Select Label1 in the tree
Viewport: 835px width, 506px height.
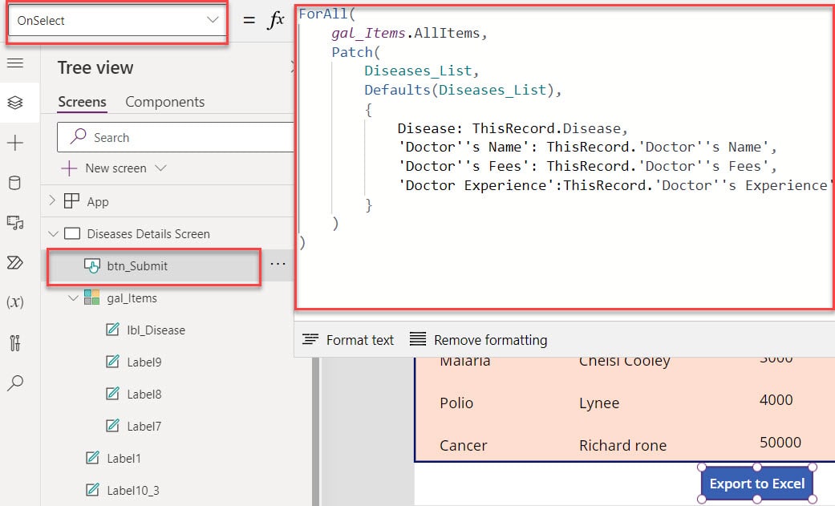[x=124, y=458]
